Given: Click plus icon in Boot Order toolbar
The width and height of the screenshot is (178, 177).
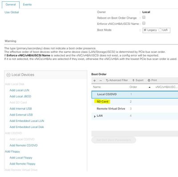Looking at the screenshot, I should coord(94,80).
